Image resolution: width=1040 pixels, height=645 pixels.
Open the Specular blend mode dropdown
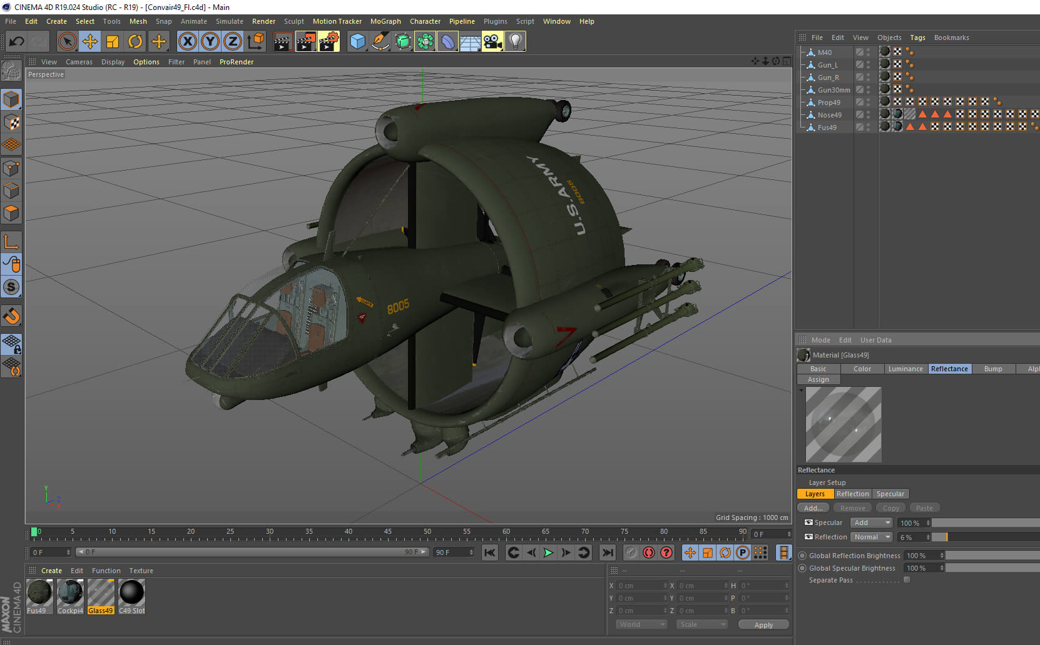tap(871, 522)
